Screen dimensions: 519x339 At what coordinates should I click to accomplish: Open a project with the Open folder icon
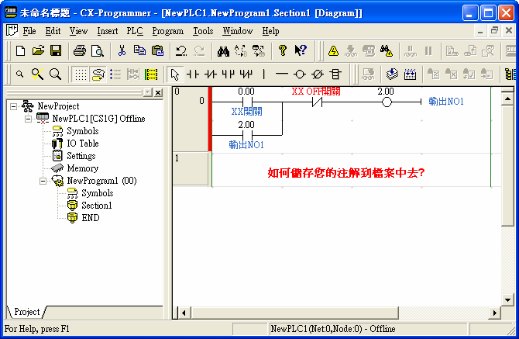(x=38, y=50)
